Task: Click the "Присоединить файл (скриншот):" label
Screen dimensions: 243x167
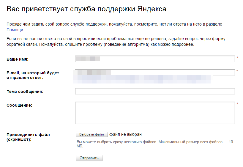Action: click(x=28, y=137)
